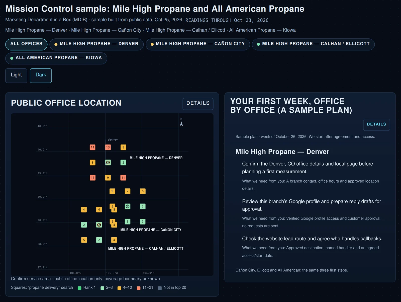
Task: Click the 9 square left of 7
Action: [x=112, y=191]
